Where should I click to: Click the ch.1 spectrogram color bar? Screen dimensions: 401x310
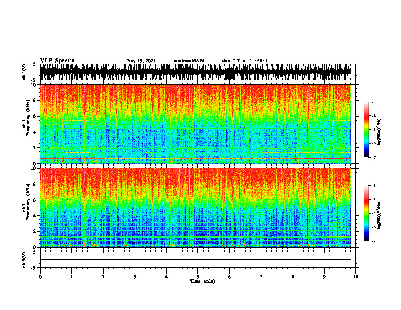(367, 130)
